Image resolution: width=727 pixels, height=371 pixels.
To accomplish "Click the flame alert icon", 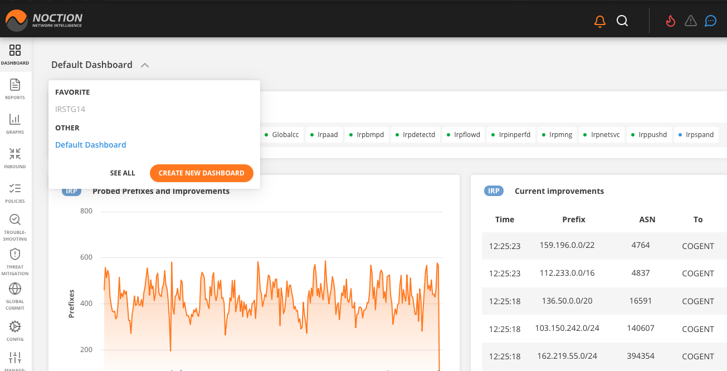I will click(x=670, y=21).
